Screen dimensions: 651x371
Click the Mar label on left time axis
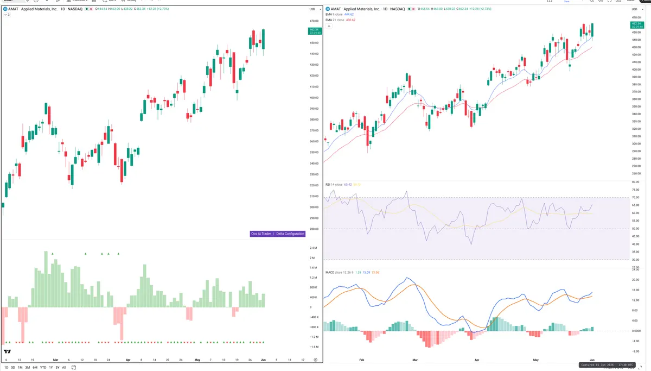click(x=55, y=360)
